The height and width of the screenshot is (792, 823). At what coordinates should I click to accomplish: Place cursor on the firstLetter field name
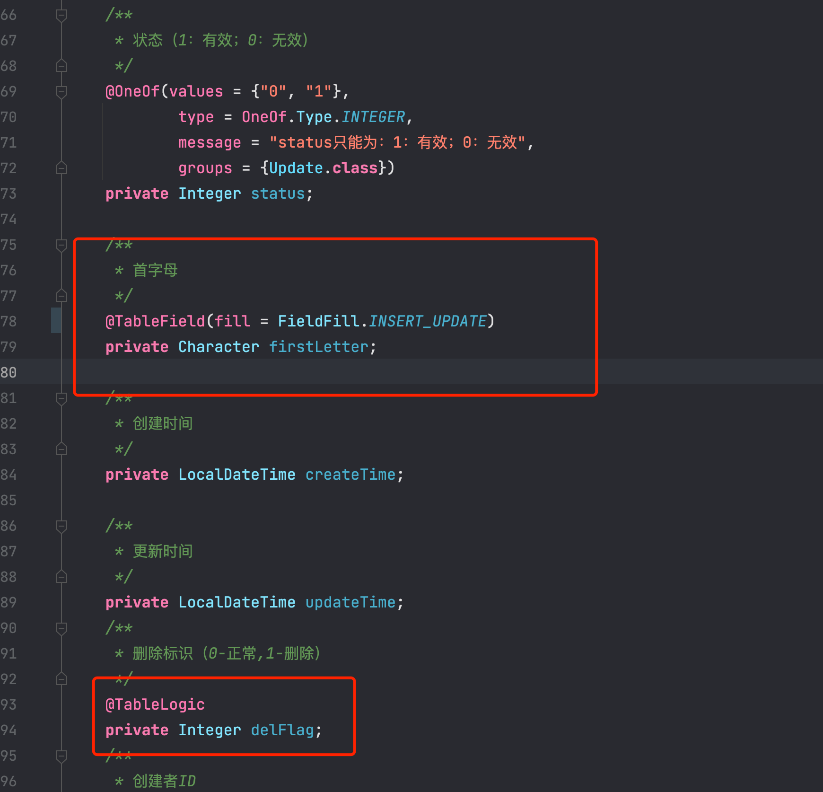click(319, 346)
